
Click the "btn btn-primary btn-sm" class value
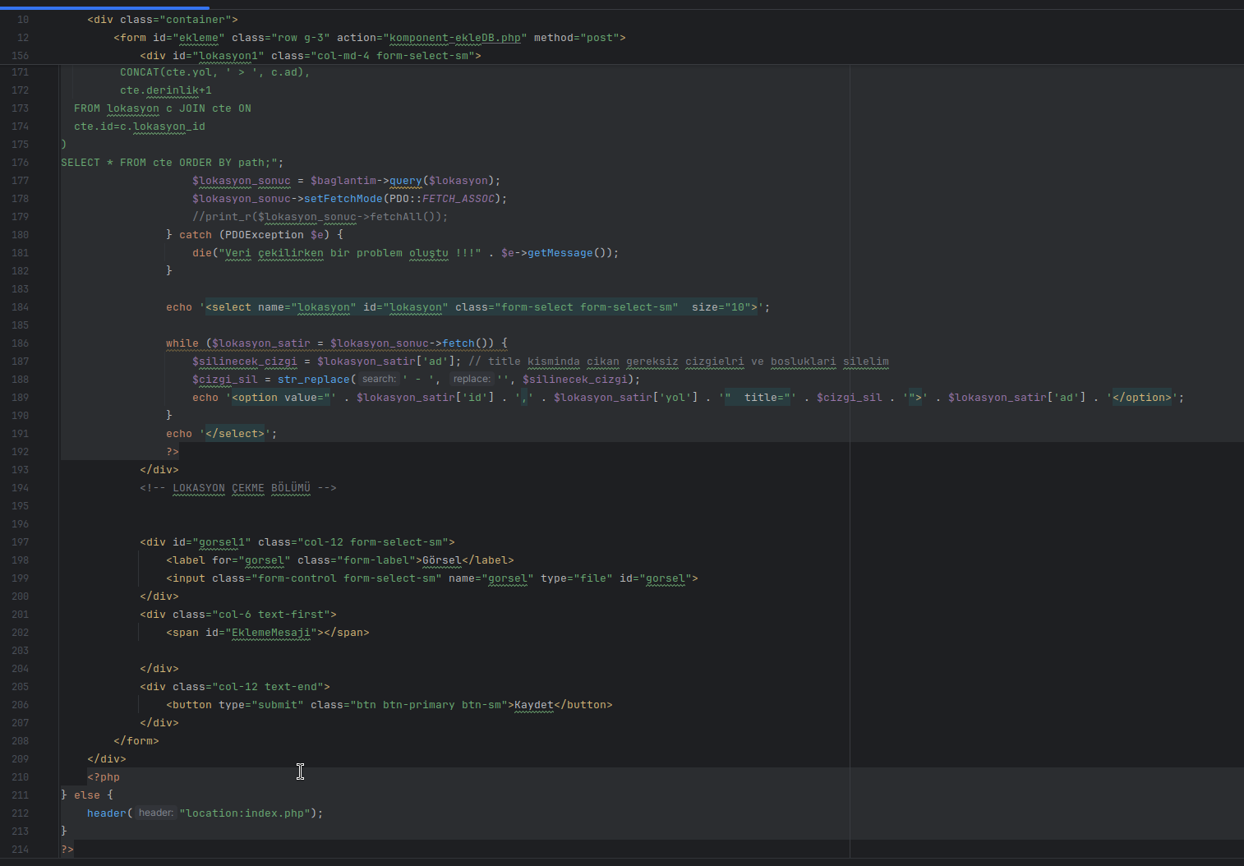click(429, 705)
